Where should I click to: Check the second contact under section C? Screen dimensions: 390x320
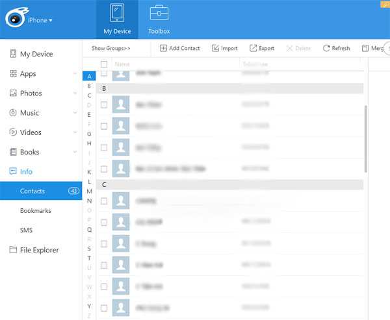tap(104, 223)
